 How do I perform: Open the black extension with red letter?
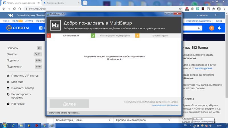pyautogui.click(x=203, y=9)
